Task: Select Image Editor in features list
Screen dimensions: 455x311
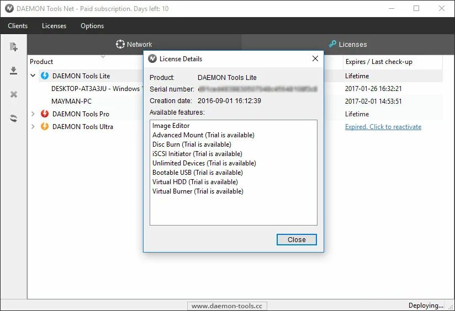Action: click(171, 126)
